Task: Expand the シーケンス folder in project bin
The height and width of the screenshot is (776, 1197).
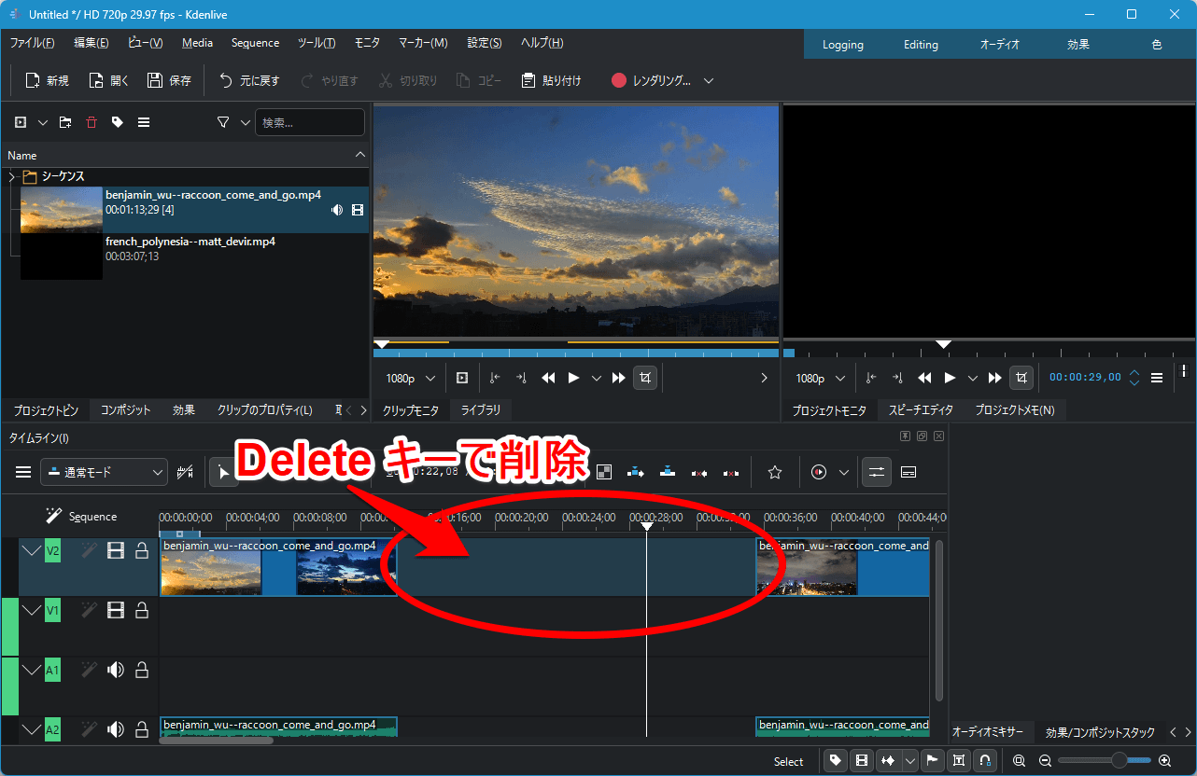Action: click(11, 176)
